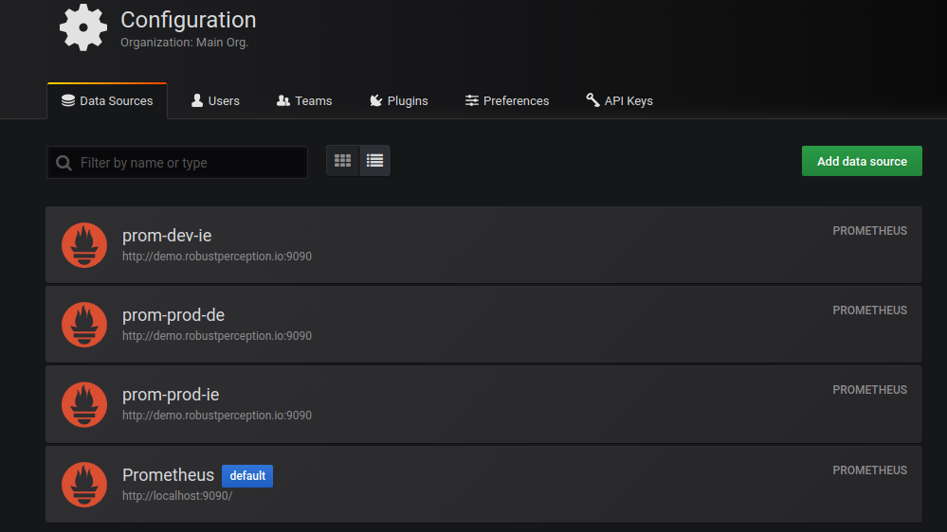
Task: Click the prom-prod-ie Prometheus flame icon
Action: click(84, 404)
